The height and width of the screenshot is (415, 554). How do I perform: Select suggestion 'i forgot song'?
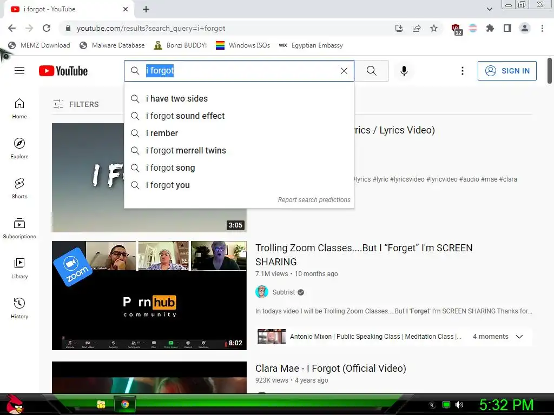[239, 168]
